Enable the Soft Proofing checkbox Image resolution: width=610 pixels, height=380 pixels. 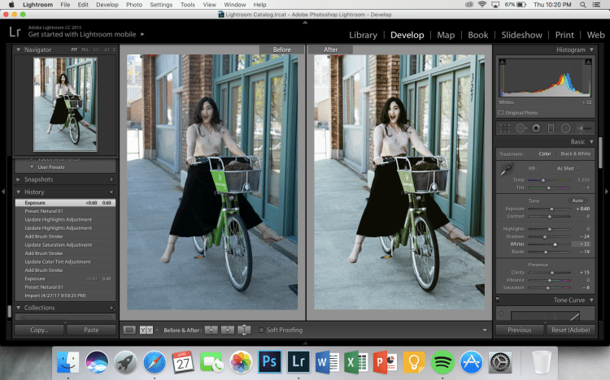click(x=261, y=330)
